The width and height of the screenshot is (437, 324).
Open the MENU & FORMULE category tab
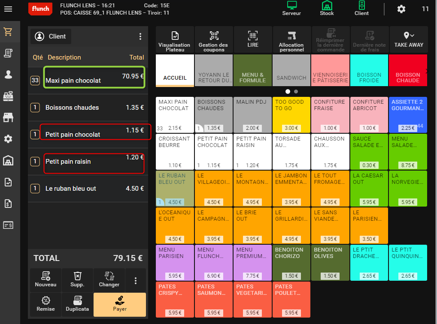tap(253, 70)
